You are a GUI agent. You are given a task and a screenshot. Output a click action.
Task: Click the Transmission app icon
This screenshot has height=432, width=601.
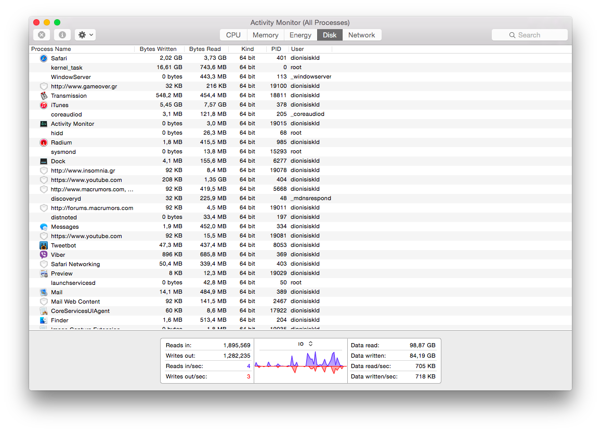pyautogui.click(x=44, y=96)
